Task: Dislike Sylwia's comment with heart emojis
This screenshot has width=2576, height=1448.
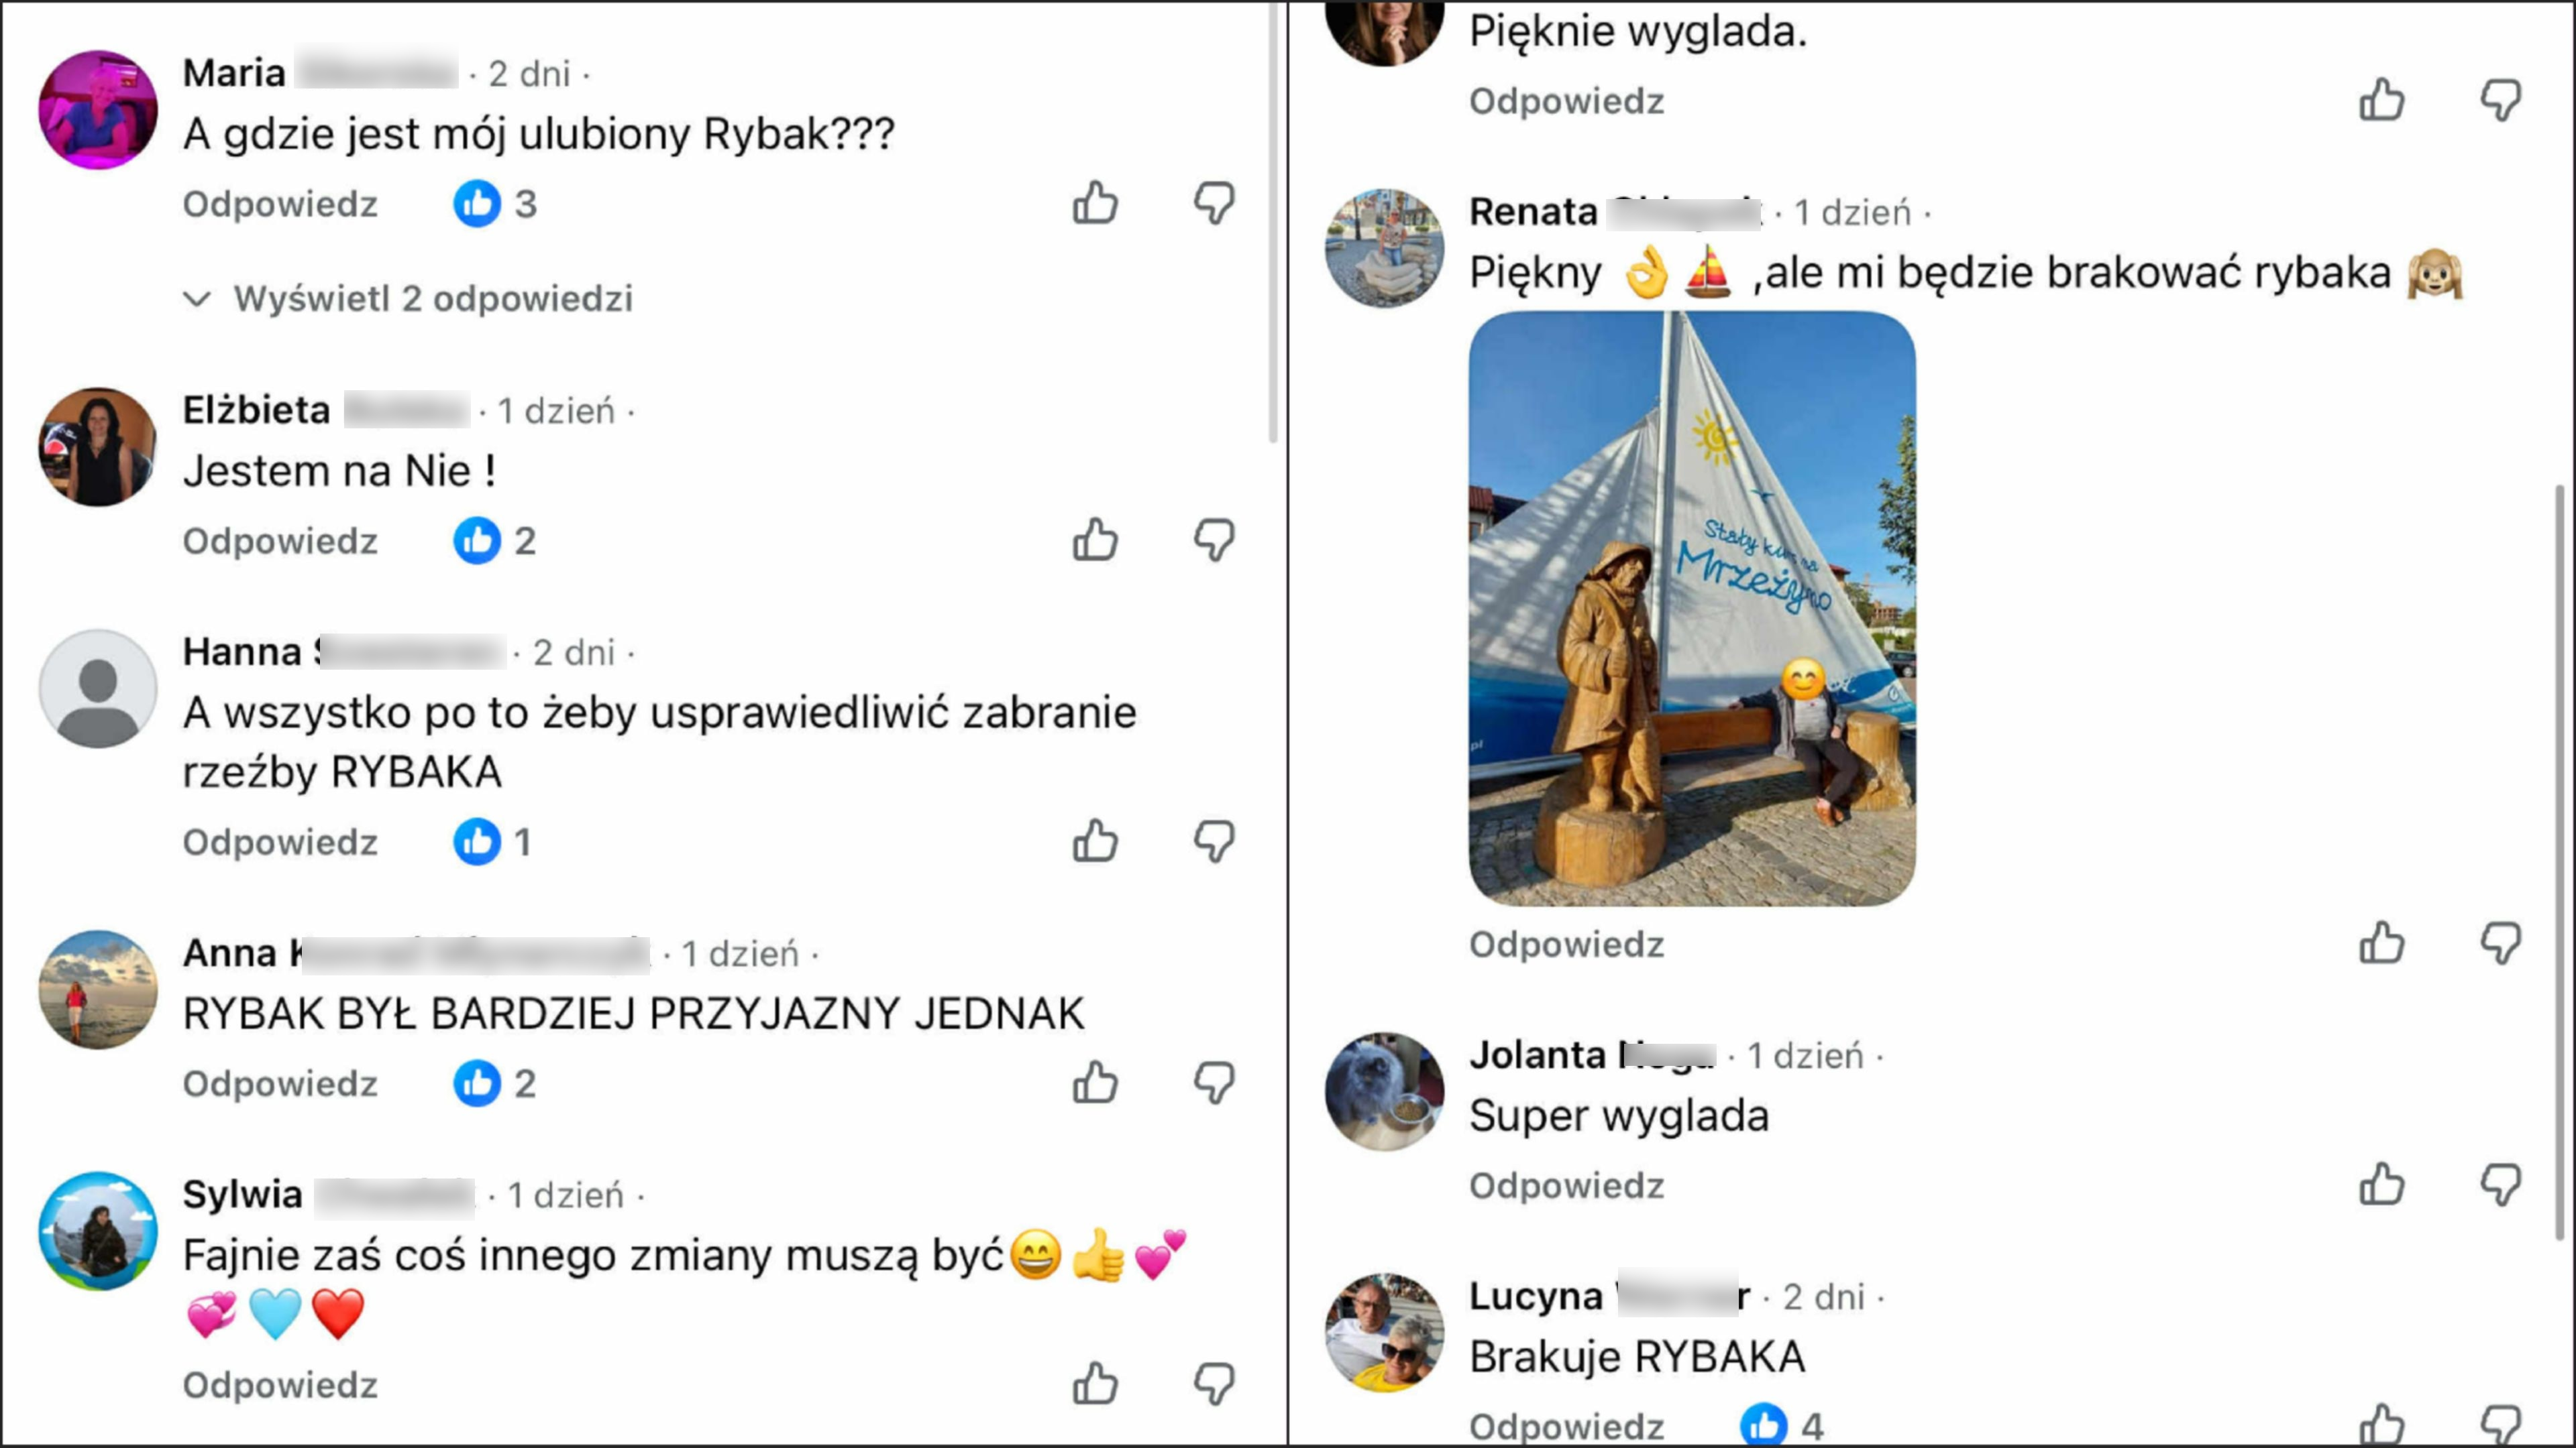Action: pyautogui.click(x=1214, y=1384)
